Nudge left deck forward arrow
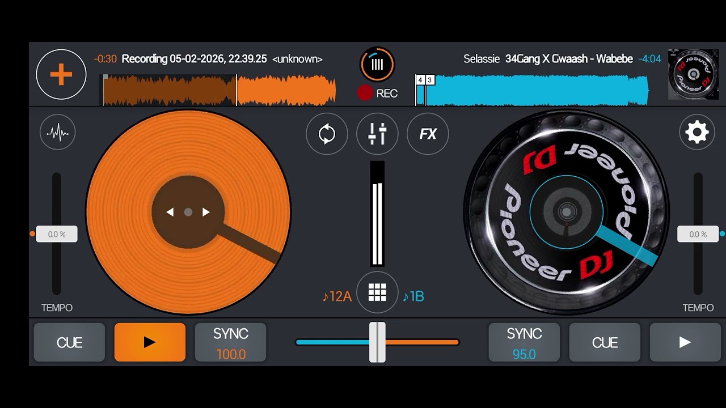This screenshot has width=726, height=408. [206, 212]
